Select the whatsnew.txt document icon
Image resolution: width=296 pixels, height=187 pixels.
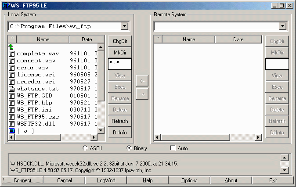12,89
